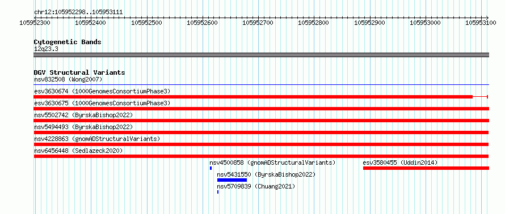Click the red bar of esv3630675
Screen dimensions: 505x214
click(x=261, y=109)
